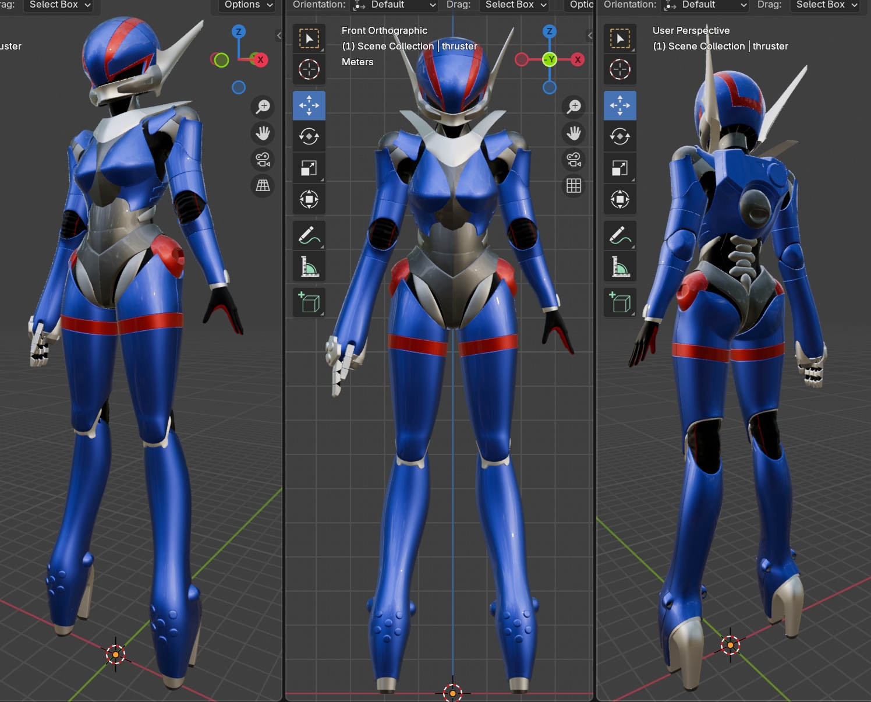The width and height of the screenshot is (871, 702).
Task: Open Drag Select Box dropdown in left viewport
Action: (x=60, y=5)
